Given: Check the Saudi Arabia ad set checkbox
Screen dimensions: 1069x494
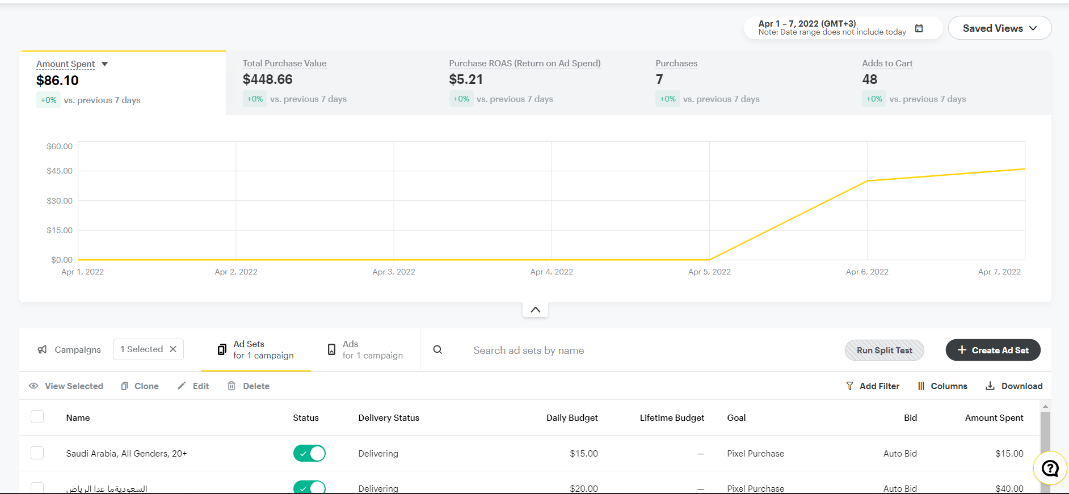Looking at the screenshot, I should (37, 453).
